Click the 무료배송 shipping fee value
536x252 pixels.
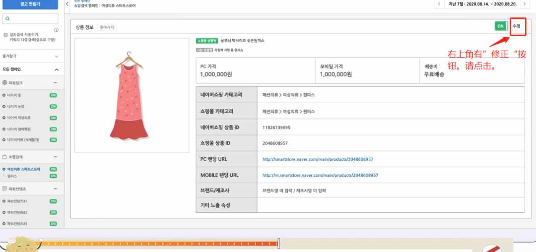(x=434, y=74)
